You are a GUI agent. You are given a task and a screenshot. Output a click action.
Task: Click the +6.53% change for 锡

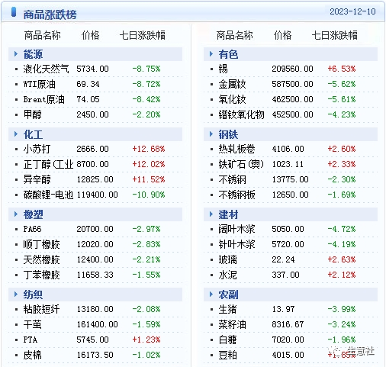pos(342,69)
